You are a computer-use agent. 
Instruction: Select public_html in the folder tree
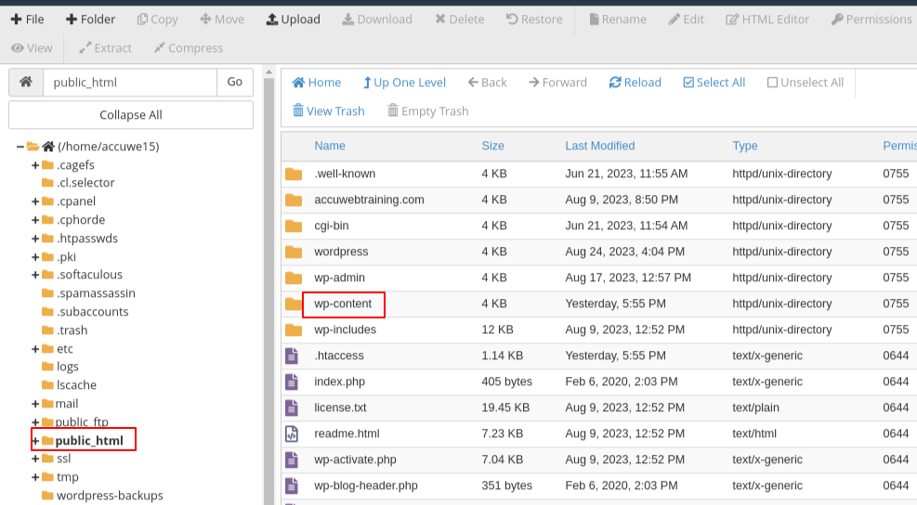[89, 441]
